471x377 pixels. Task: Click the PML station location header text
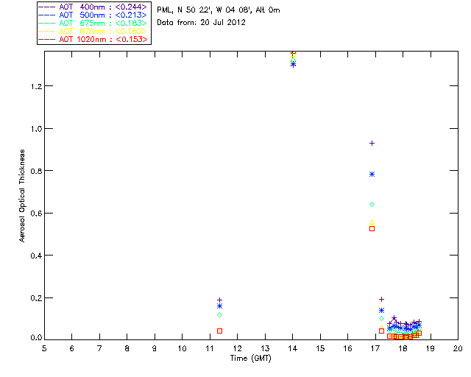219,10
